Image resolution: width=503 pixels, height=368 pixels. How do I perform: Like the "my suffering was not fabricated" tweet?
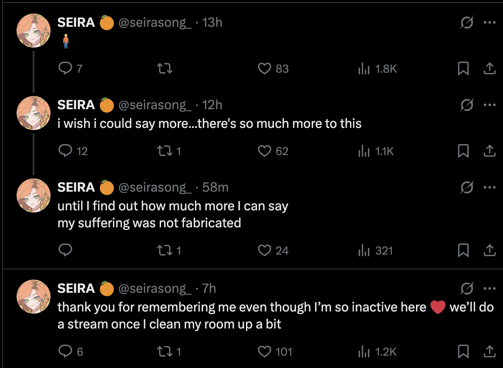(265, 251)
